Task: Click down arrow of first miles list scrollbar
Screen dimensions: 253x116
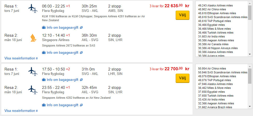Action: tap(250, 54)
